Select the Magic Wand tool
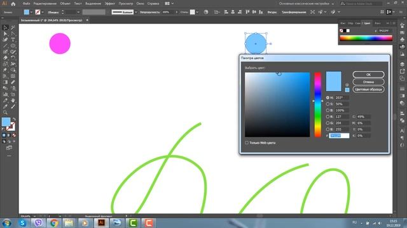407x228 pixels. (13, 27)
